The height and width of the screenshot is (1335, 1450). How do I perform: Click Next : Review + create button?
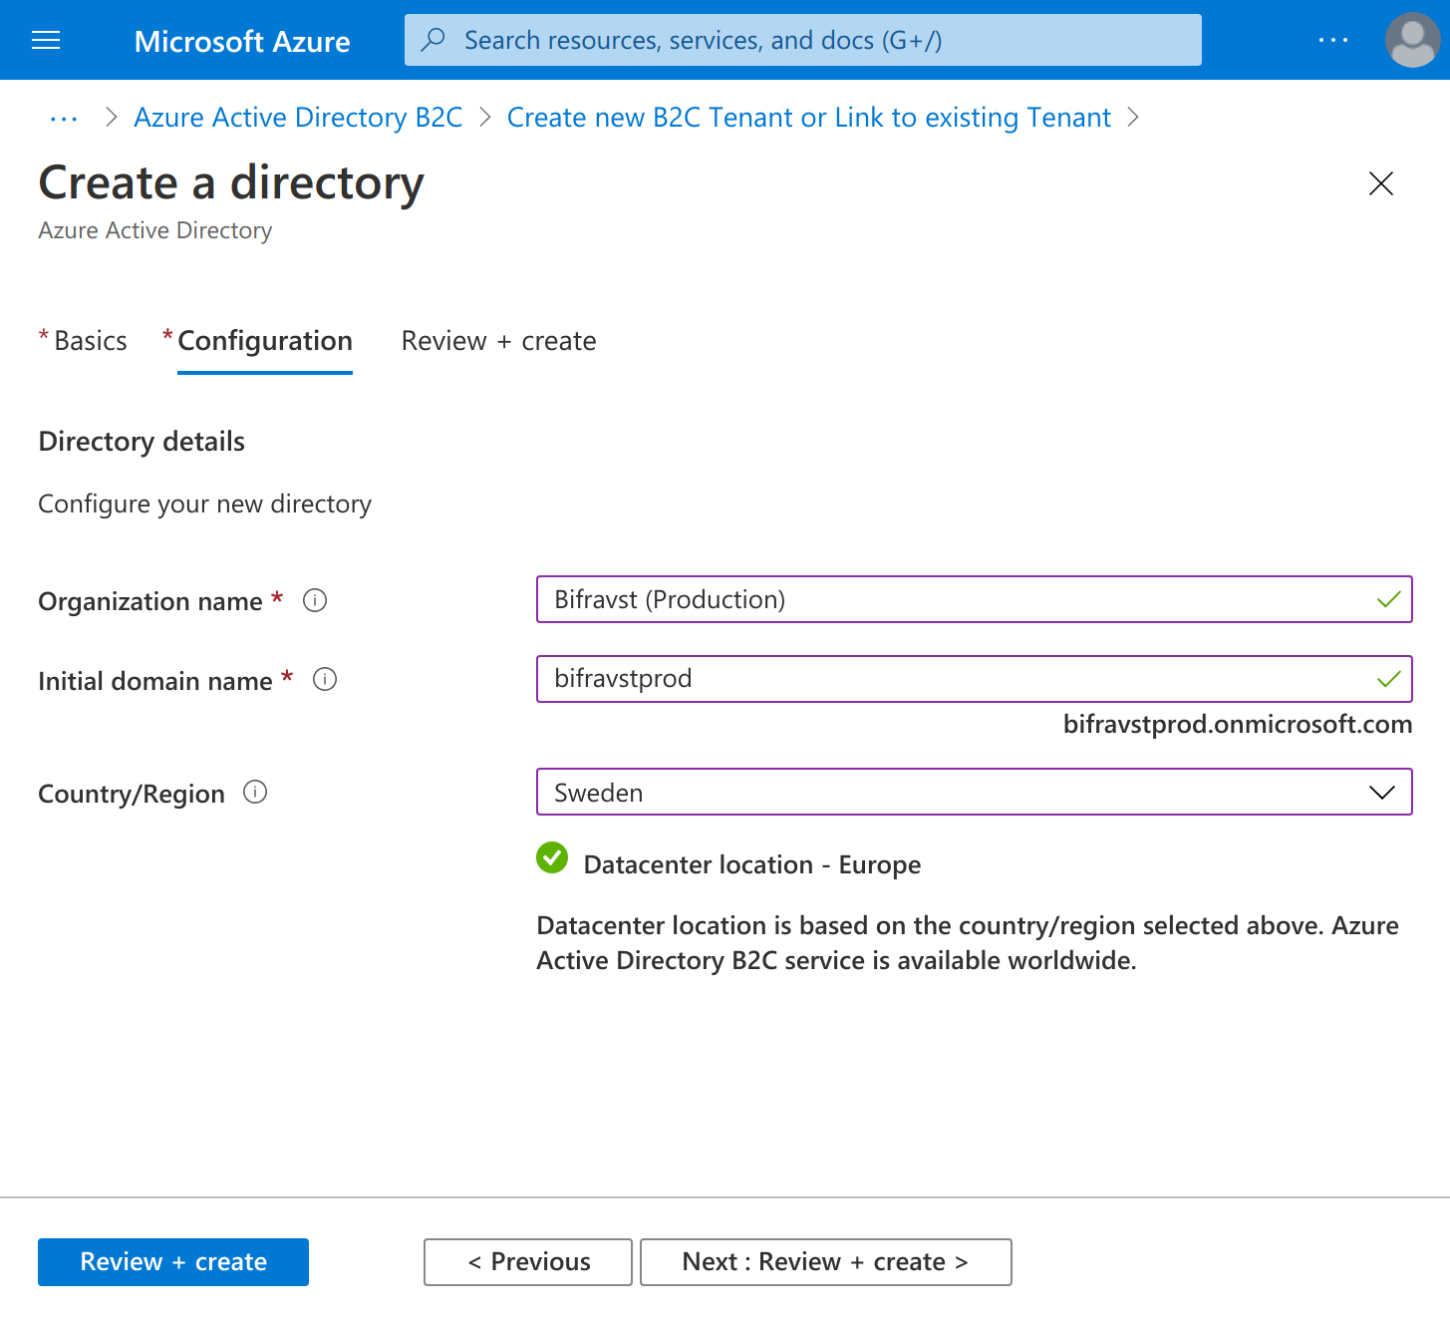click(x=826, y=1262)
